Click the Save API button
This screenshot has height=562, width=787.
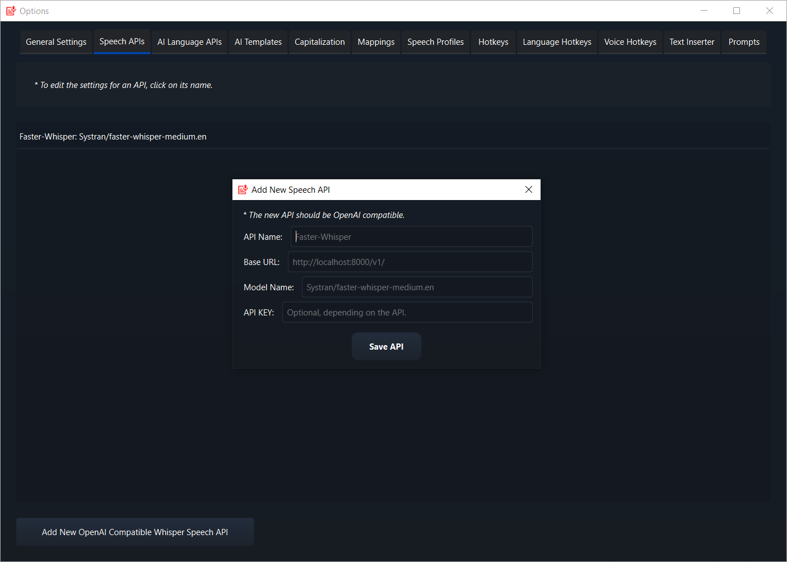[386, 346]
